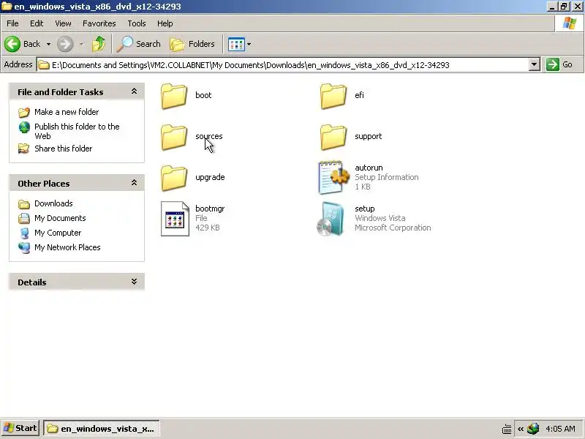This screenshot has height=439, width=585.
Task: Go to Downloads in Other Places
Action: pyautogui.click(x=53, y=203)
